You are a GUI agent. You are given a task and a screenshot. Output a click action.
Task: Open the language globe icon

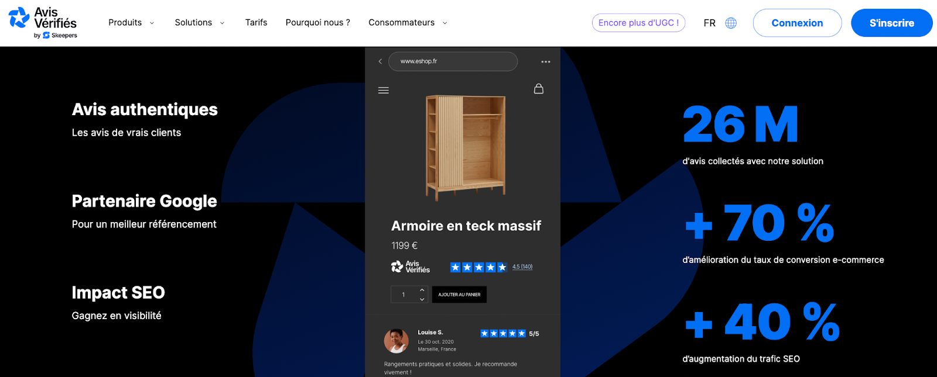(731, 23)
